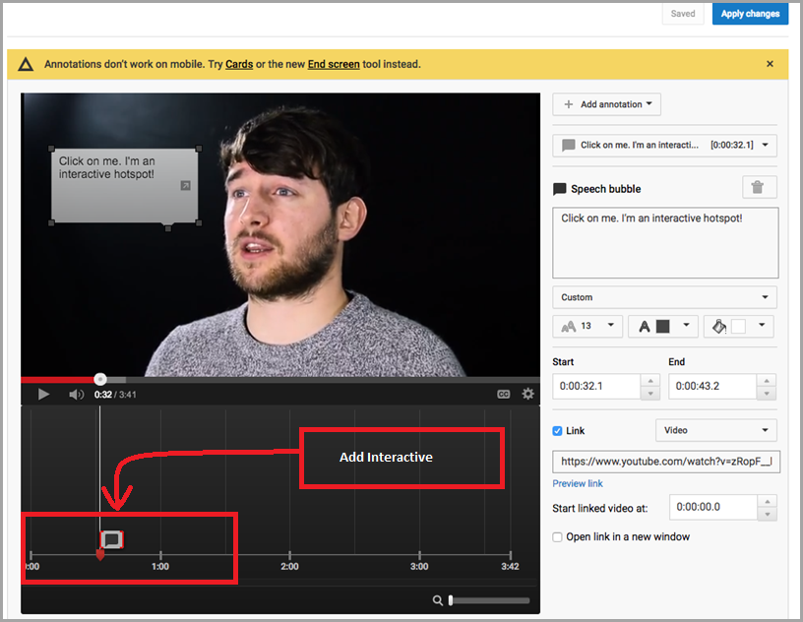Screen dimensions: 803x622
Task: Delete annotation with the trash icon
Action: pos(759,188)
